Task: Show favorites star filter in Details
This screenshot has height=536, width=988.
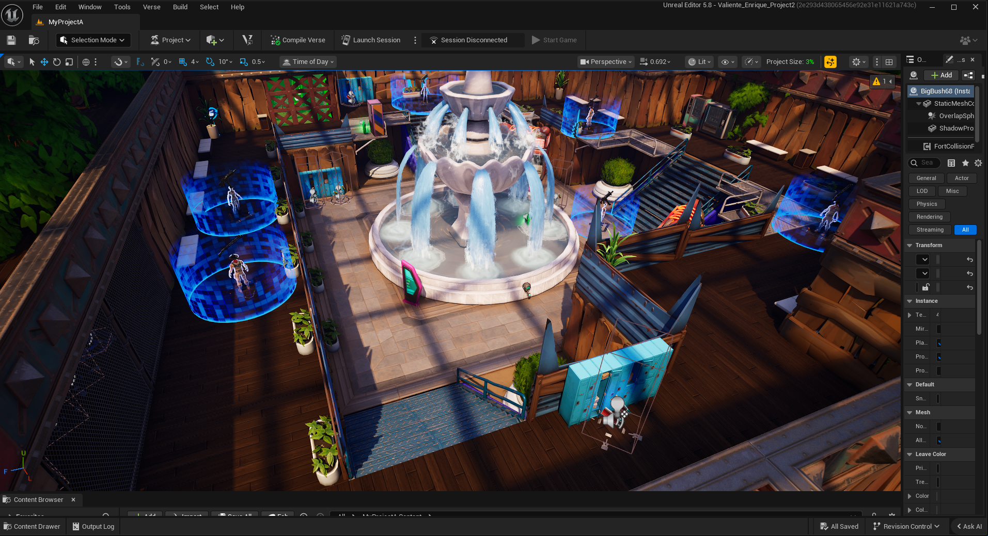Action: tap(965, 163)
